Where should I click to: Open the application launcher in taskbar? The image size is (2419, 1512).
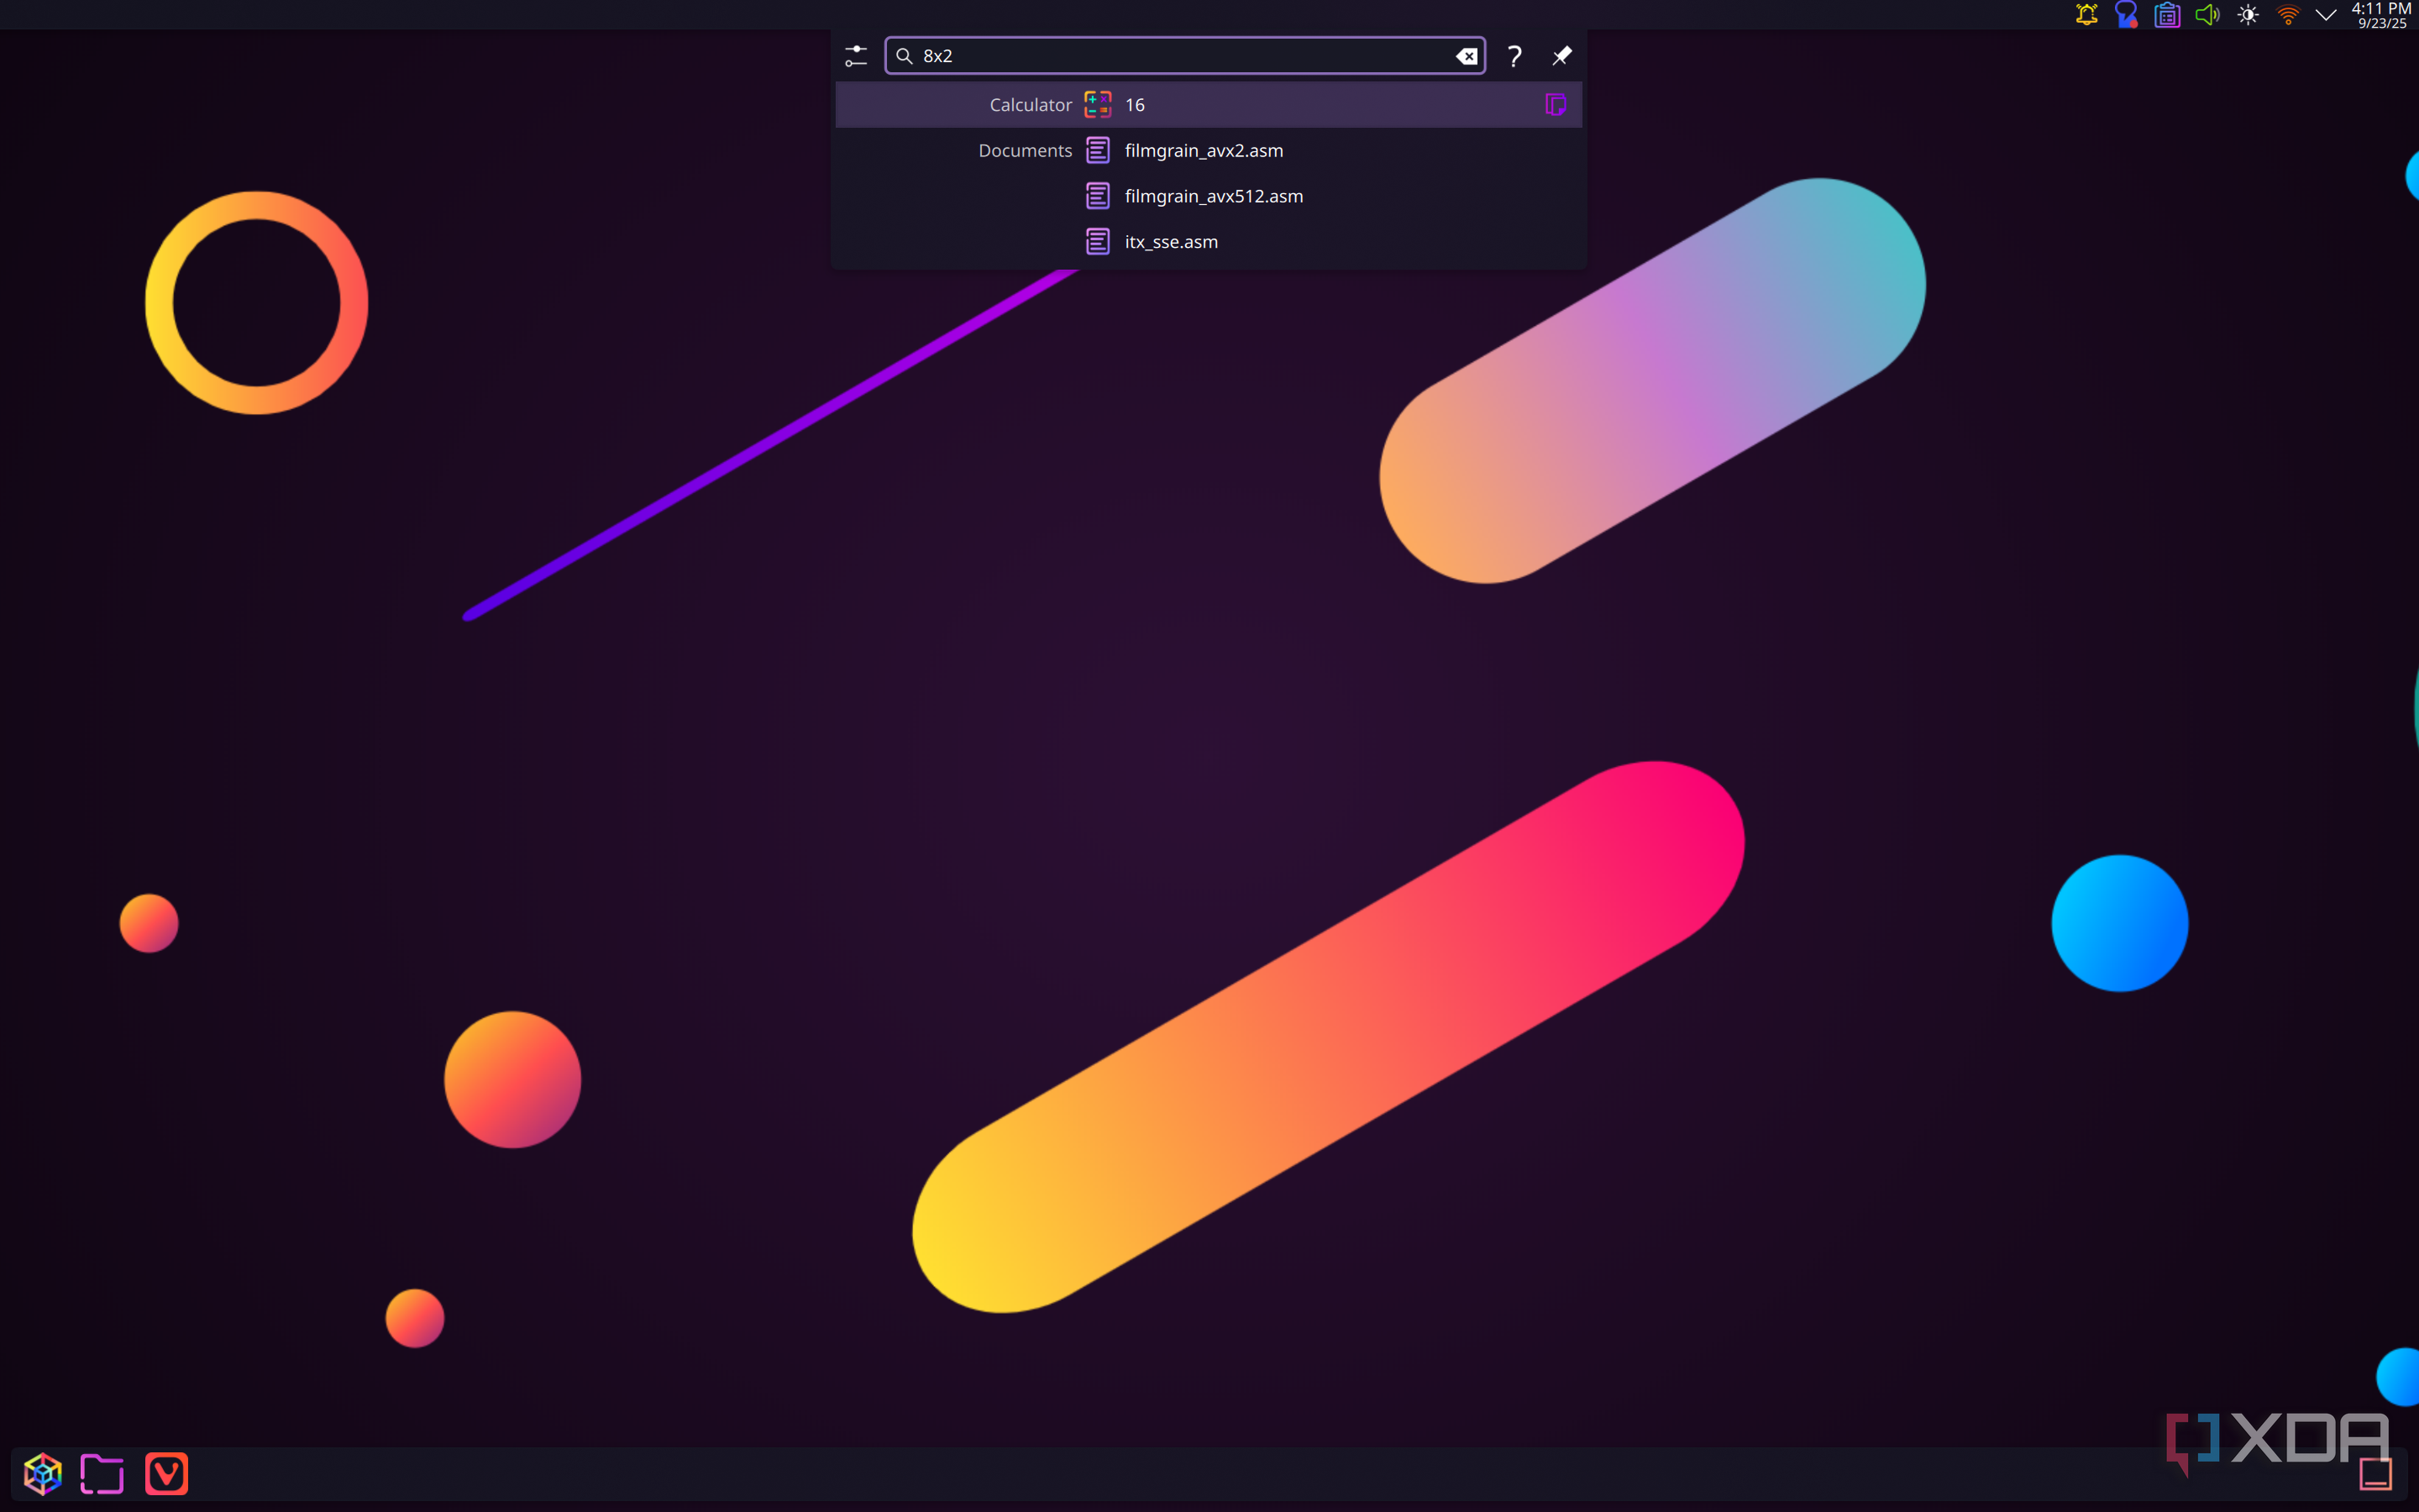coord(43,1473)
